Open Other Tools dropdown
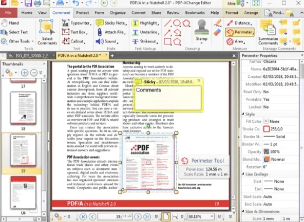Image resolution: width=304 pixels, height=222 pixels. (17, 41)
